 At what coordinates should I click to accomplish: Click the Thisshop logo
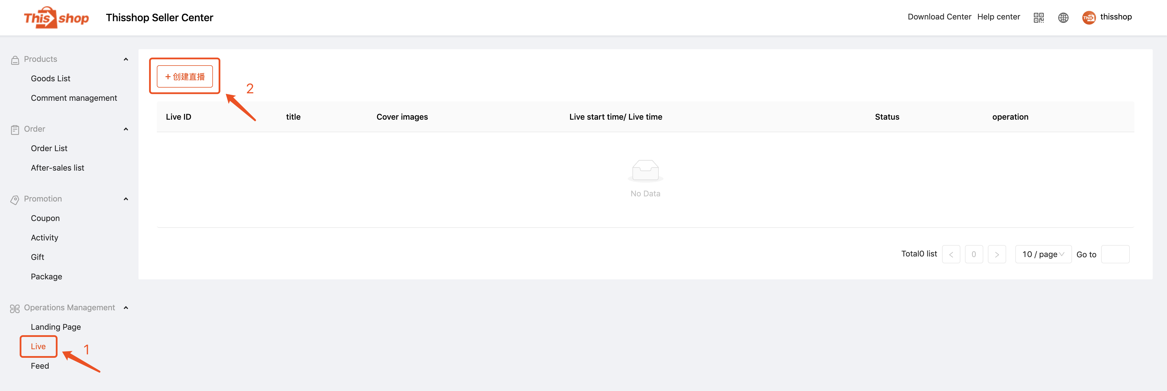click(x=56, y=18)
